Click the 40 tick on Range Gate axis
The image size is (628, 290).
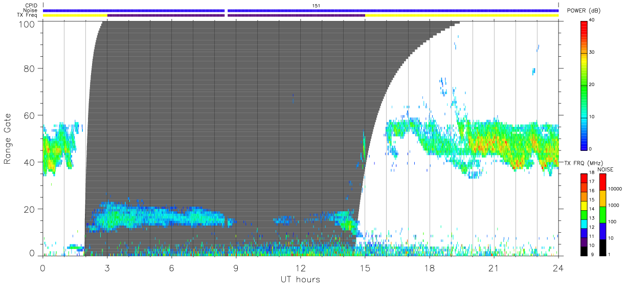click(30, 162)
